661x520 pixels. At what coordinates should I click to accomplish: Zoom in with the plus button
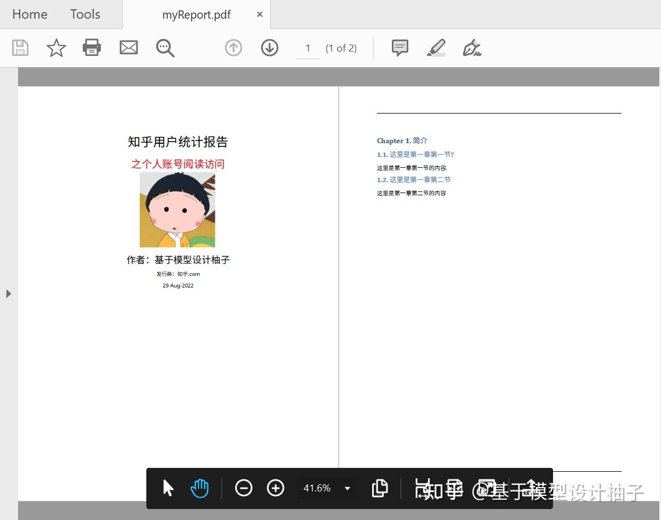(x=275, y=488)
